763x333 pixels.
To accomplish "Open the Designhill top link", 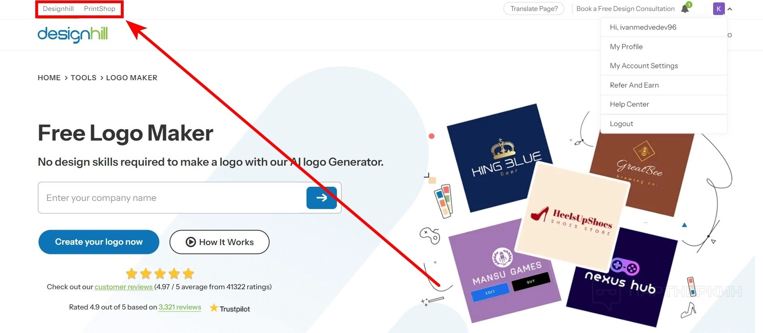I will 58,9.
